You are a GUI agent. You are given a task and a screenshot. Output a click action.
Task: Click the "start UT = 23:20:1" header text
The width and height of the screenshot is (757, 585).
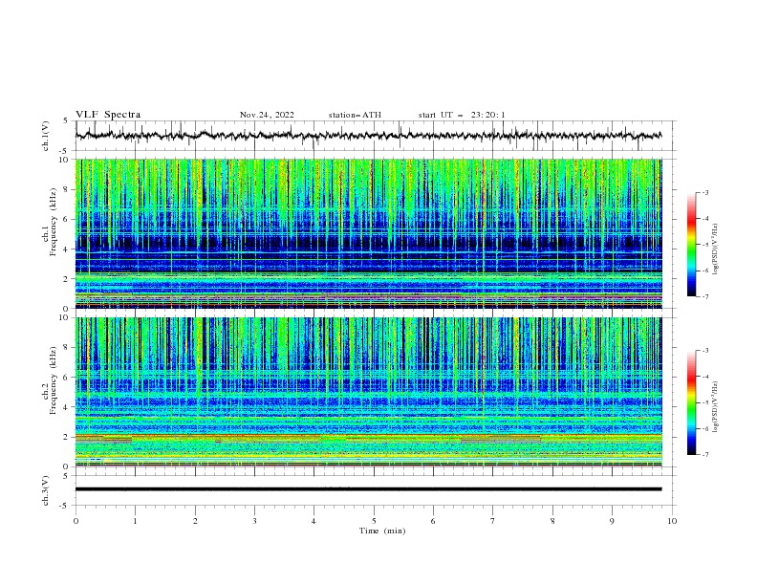(x=462, y=115)
